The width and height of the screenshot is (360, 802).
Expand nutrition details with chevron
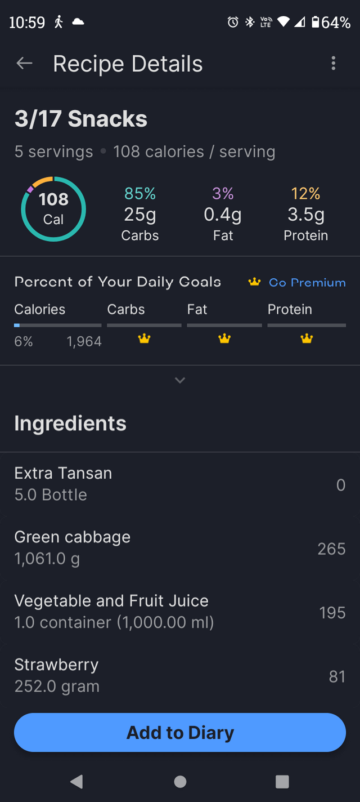[x=180, y=380]
